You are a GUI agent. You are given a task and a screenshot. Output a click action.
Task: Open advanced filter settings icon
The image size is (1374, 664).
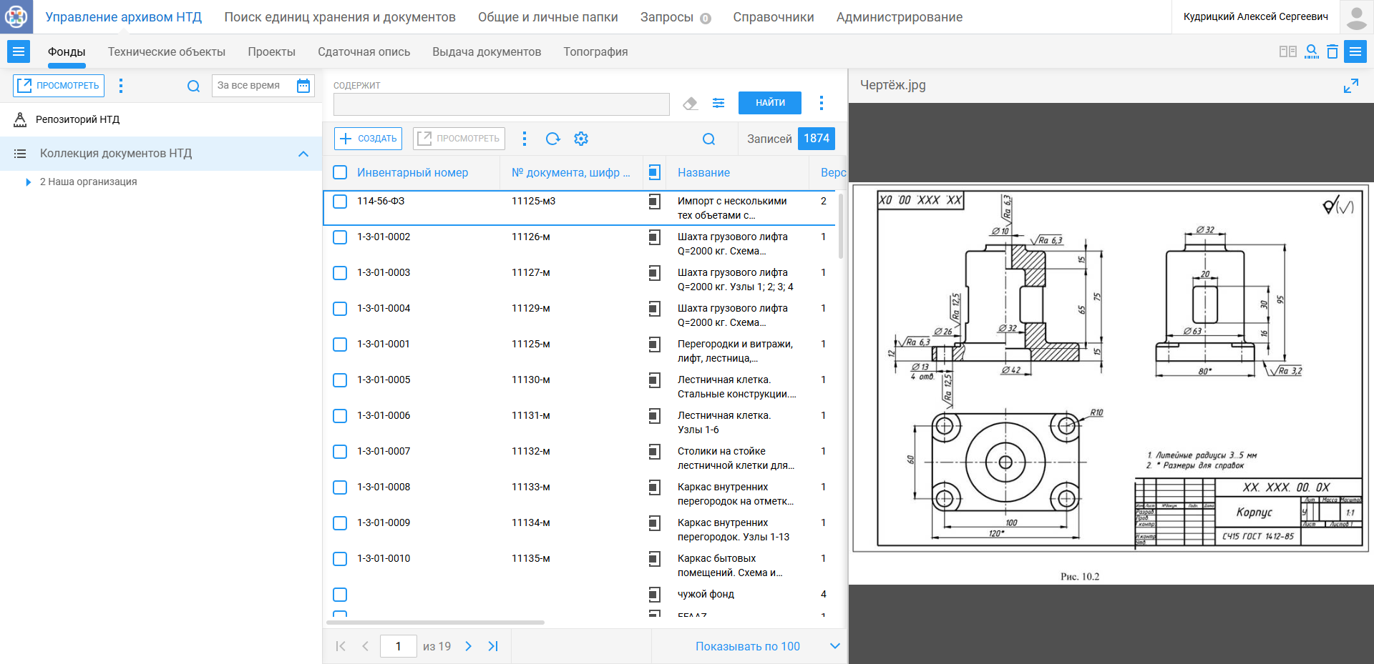[x=718, y=103]
